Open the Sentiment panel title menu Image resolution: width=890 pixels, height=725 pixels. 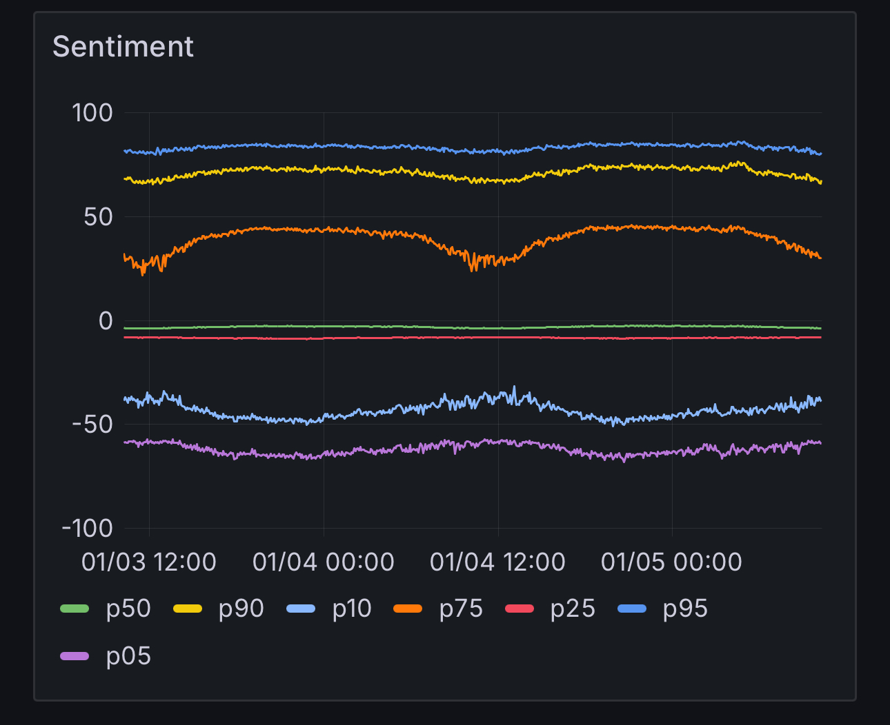coord(123,47)
